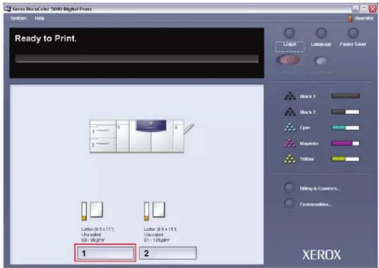Click the job progress bar under Ready to Print
The height and width of the screenshot is (268, 379).
click(x=137, y=59)
